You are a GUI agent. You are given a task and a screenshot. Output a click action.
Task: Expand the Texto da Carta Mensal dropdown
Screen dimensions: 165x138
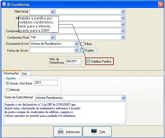123,98
